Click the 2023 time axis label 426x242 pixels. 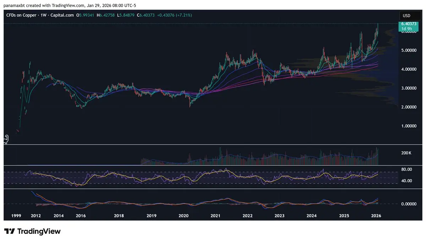[279, 216]
